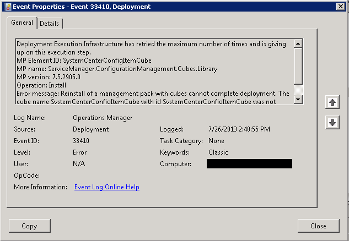Select the Operations Manager log name value
Image resolution: width=349 pixels, height=241 pixels.
click(x=103, y=118)
